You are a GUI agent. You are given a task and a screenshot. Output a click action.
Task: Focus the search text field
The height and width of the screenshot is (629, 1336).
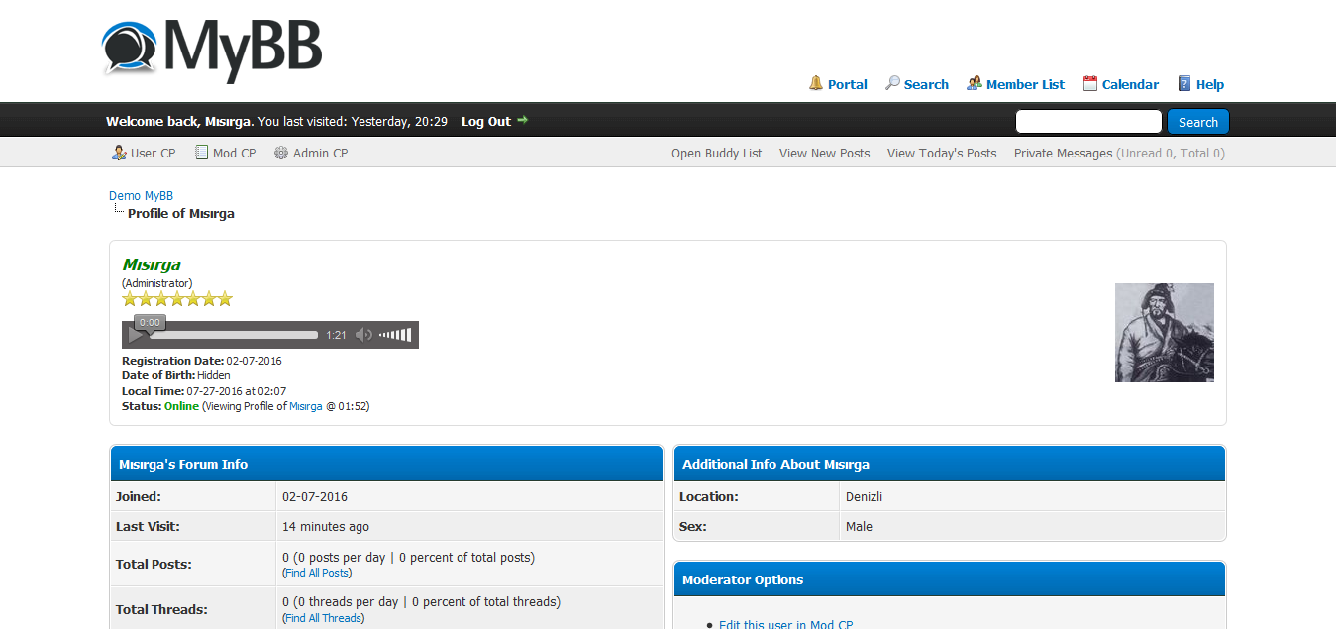pyautogui.click(x=1088, y=122)
